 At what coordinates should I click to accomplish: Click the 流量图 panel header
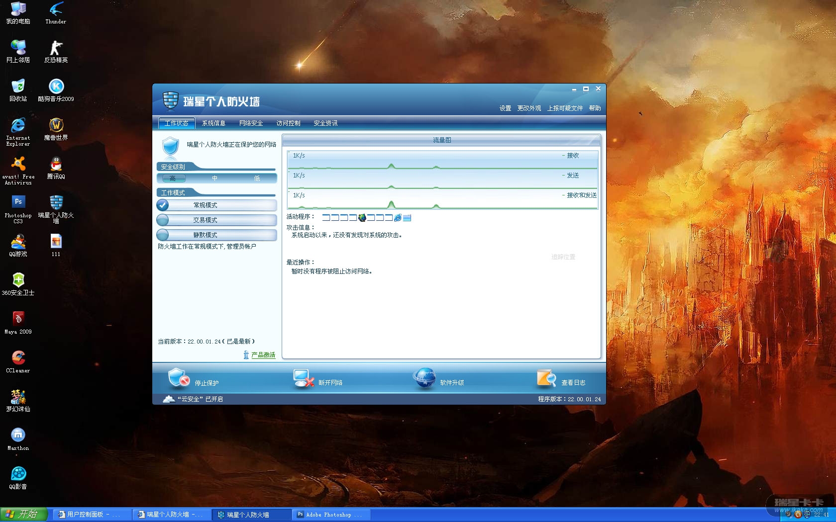click(x=441, y=140)
